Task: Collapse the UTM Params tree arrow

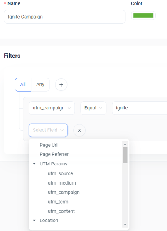Action: click(x=34, y=164)
